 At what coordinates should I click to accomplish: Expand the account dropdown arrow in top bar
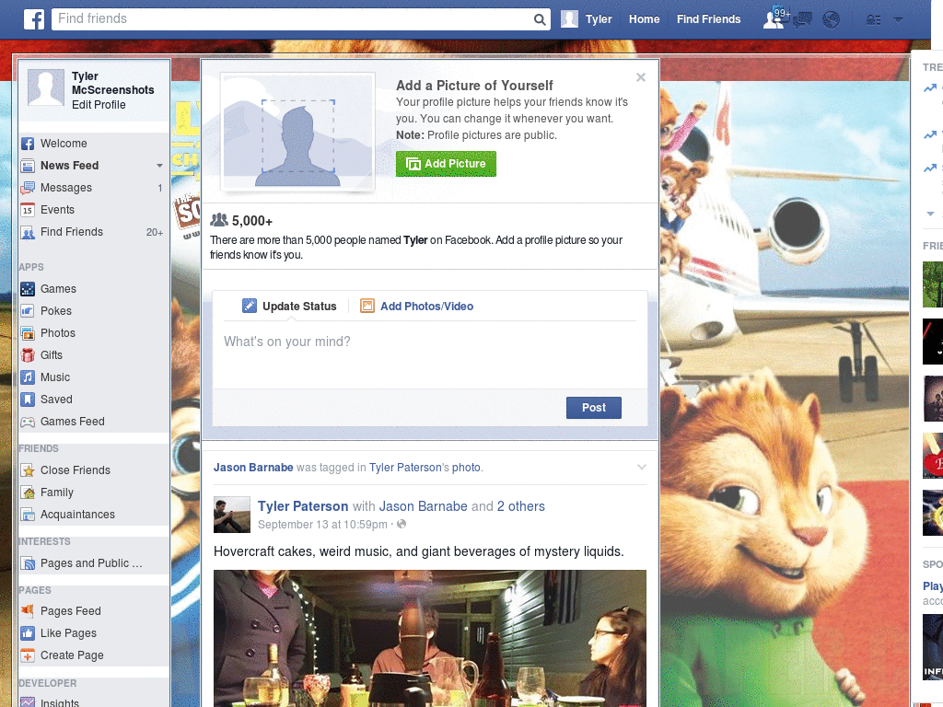tap(898, 20)
